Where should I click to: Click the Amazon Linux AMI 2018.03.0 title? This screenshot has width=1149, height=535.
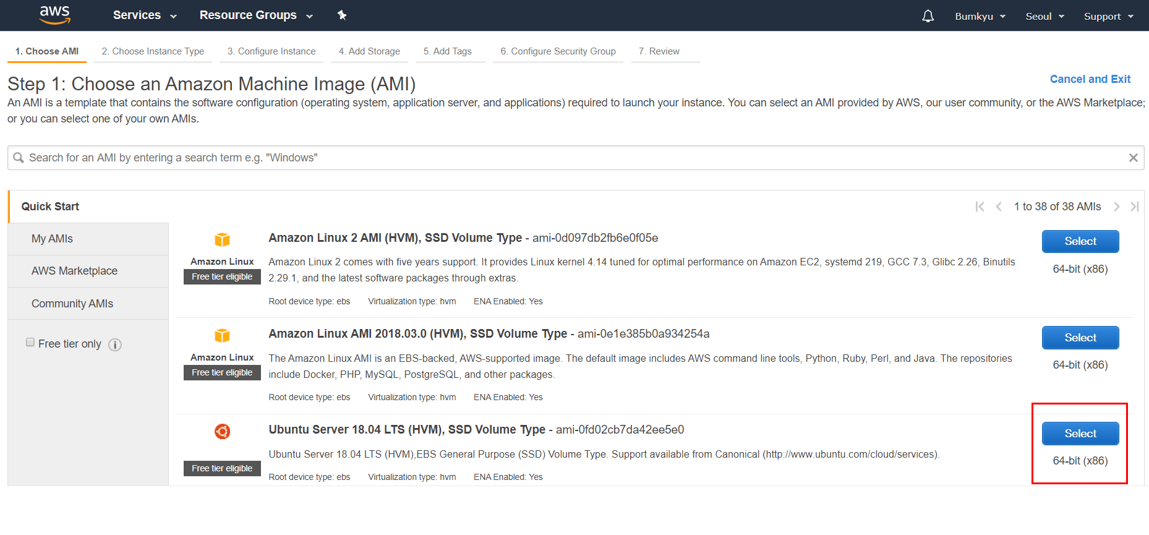click(417, 334)
